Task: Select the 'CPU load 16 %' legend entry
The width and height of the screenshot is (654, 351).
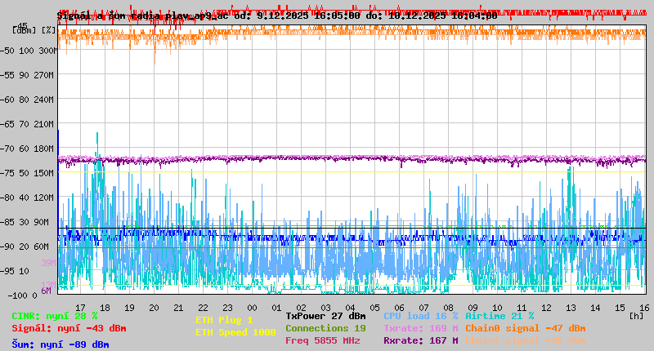Action: [420, 316]
